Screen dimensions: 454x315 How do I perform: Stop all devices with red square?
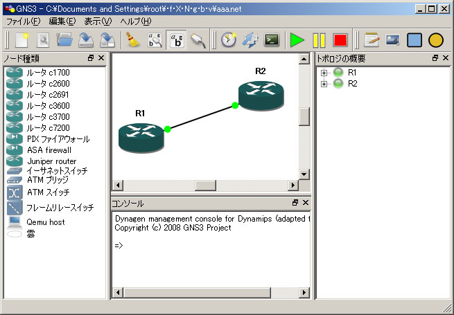[x=340, y=40]
